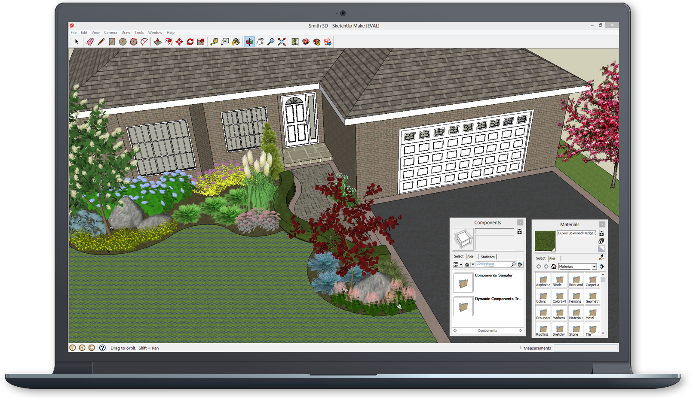Choose the Polygon drawing tool
693x400 pixels.
coord(134,42)
